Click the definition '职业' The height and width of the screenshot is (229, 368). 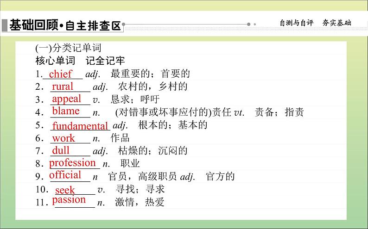tap(130, 164)
